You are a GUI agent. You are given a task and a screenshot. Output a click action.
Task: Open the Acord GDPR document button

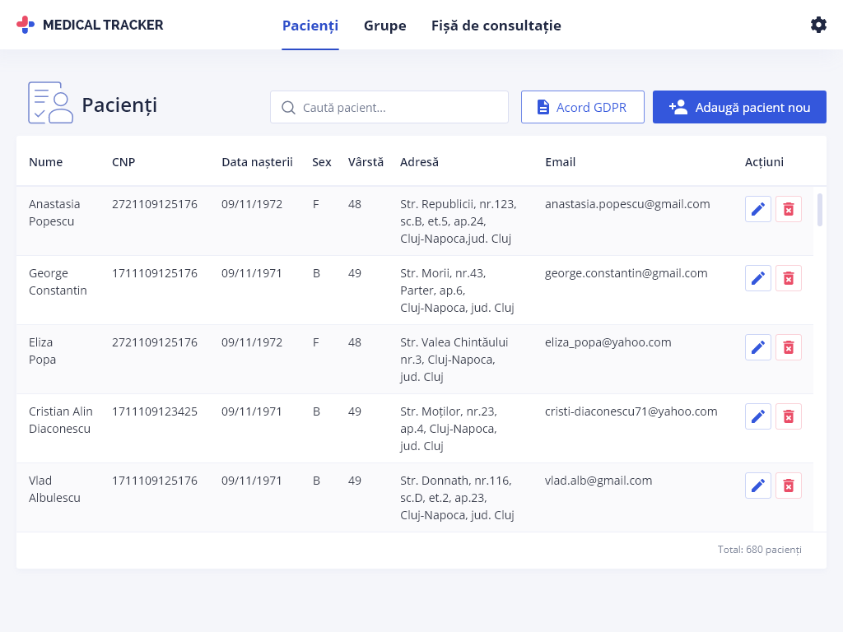(x=583, y=107)
